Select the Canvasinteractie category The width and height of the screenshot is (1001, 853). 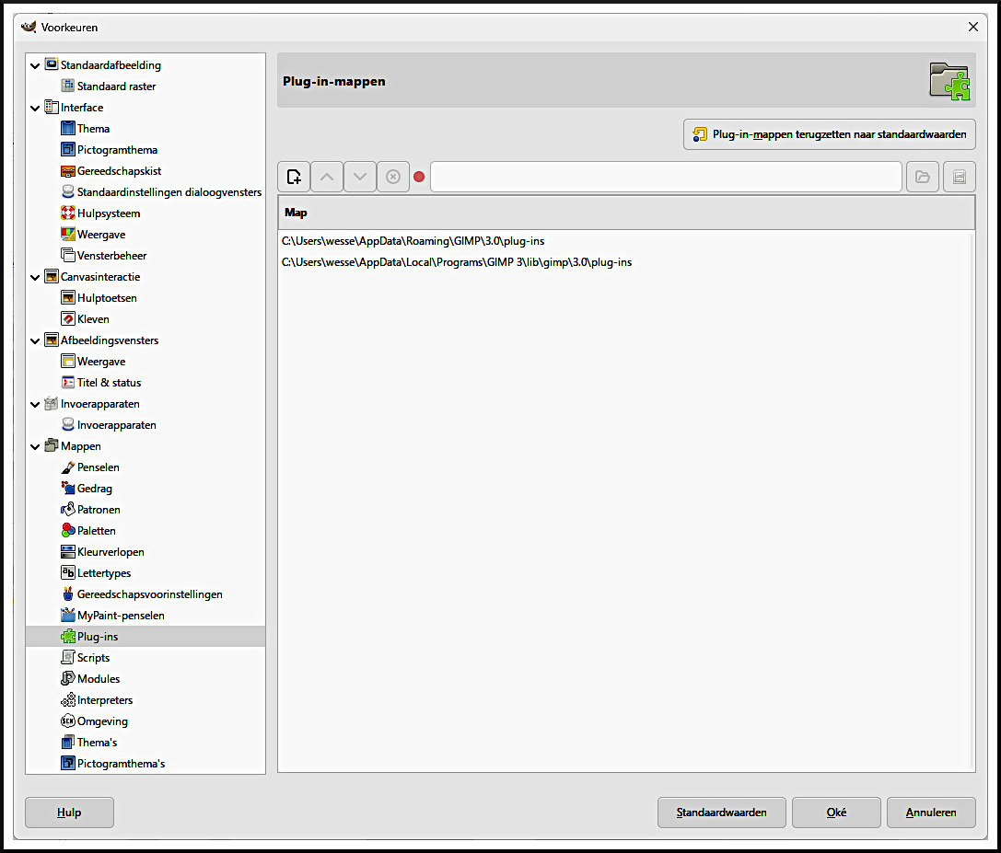pyautogui.click(x=100, y=277)
